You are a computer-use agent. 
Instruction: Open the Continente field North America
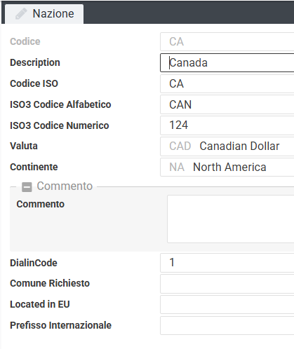coord(227,167)
